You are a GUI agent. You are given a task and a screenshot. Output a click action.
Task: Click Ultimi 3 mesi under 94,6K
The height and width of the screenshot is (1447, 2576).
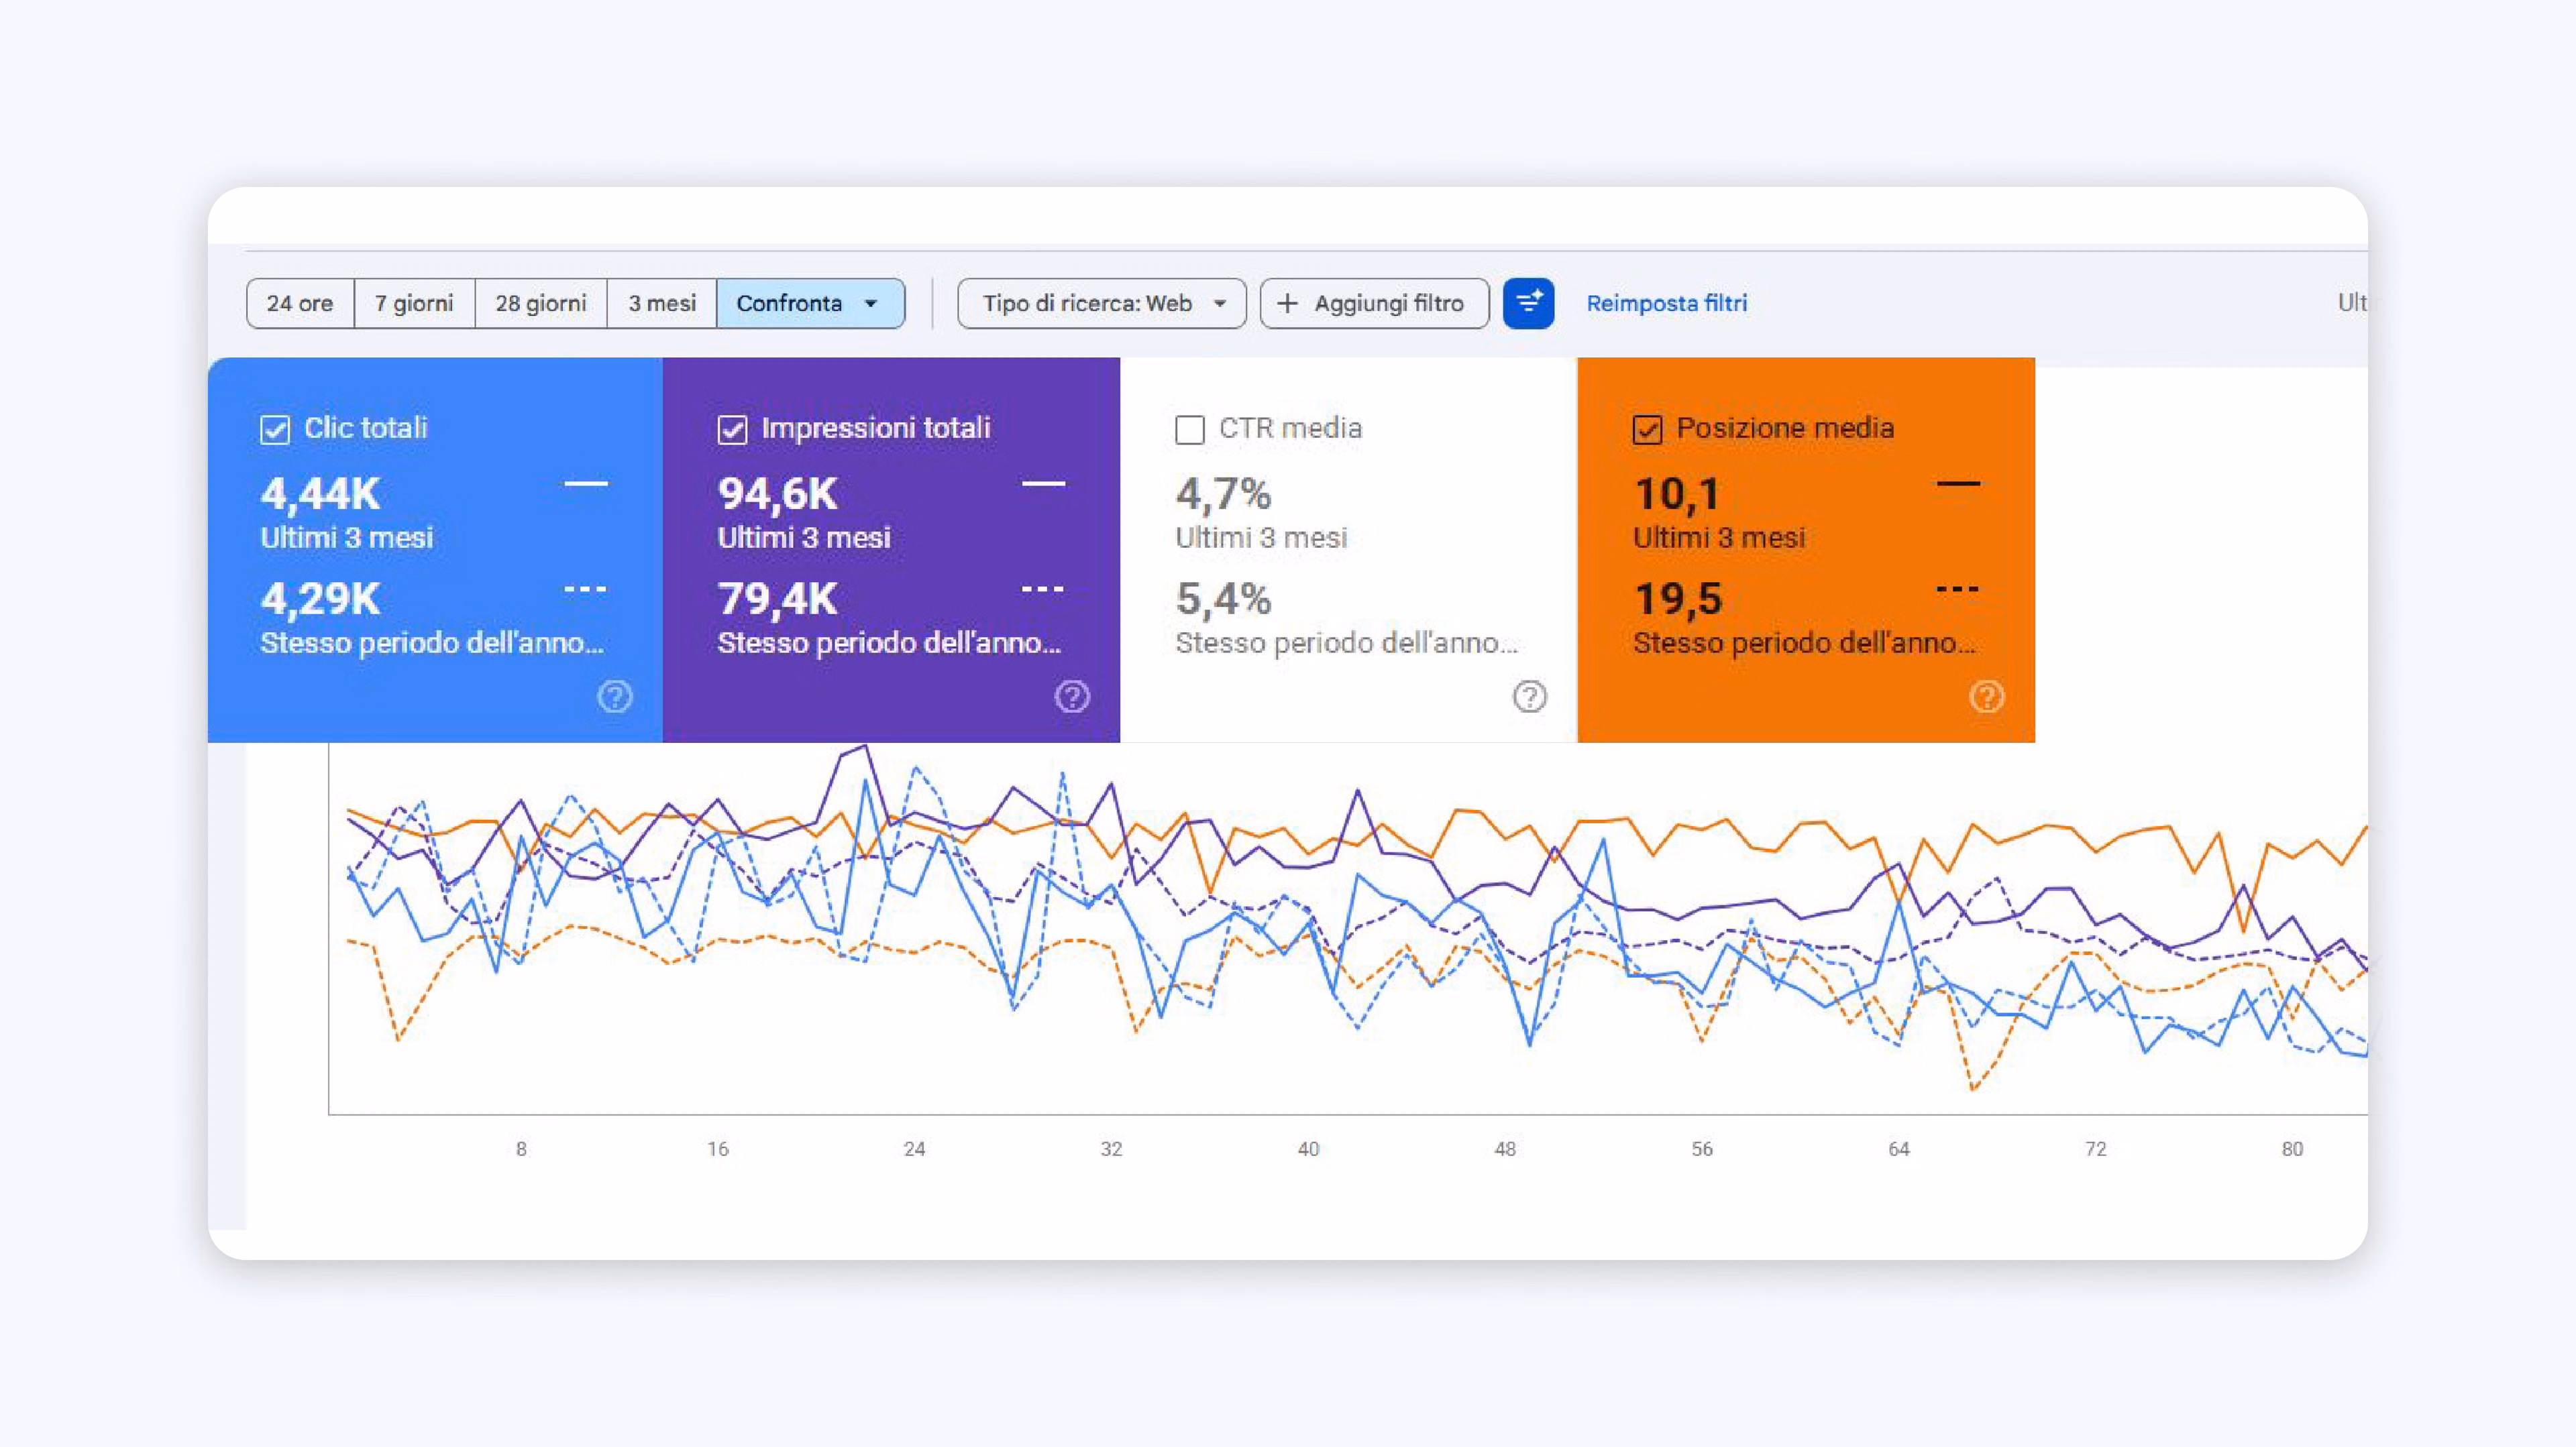tap(804, 538)
